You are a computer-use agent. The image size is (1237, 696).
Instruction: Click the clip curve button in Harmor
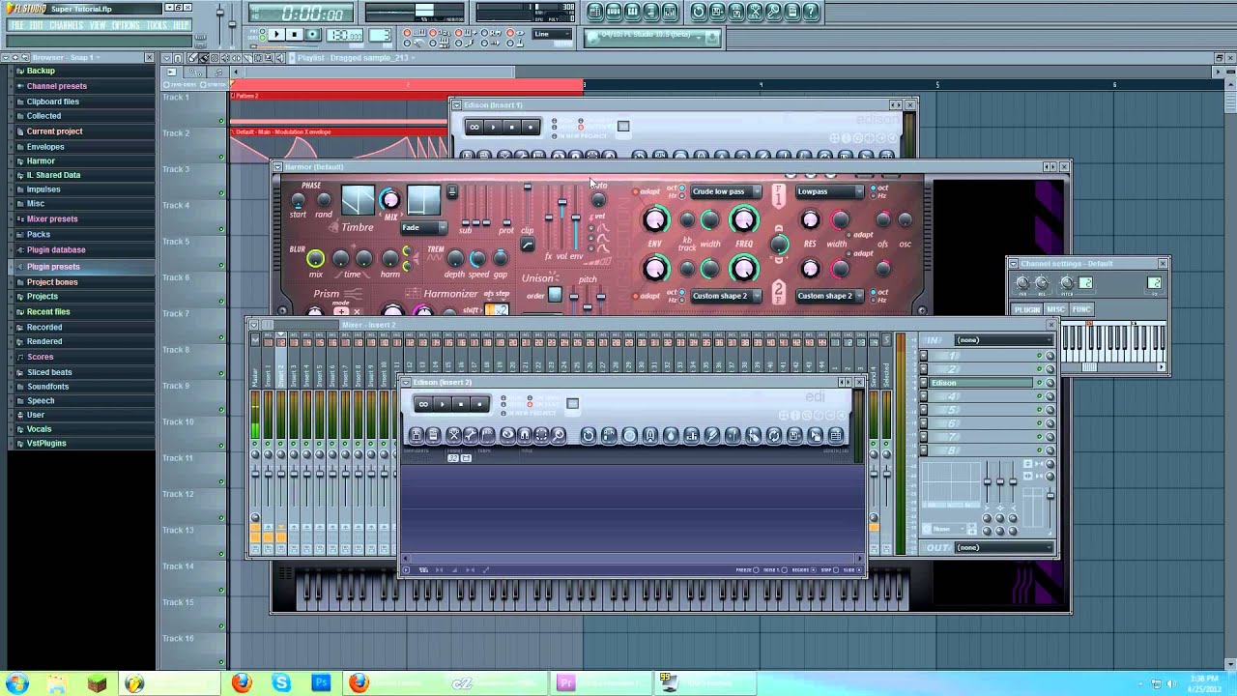(527, 245)
